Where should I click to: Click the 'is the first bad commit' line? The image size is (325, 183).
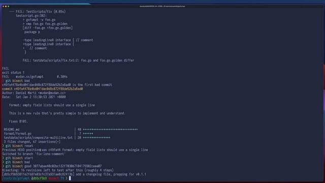pos(57,85)
